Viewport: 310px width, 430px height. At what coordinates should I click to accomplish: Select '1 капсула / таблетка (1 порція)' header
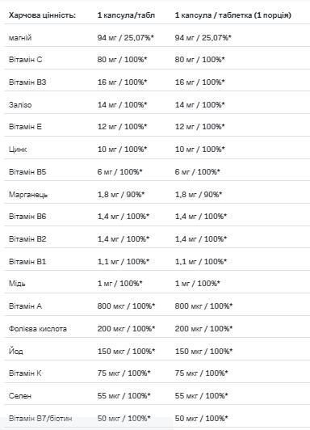tap(232, 15)
